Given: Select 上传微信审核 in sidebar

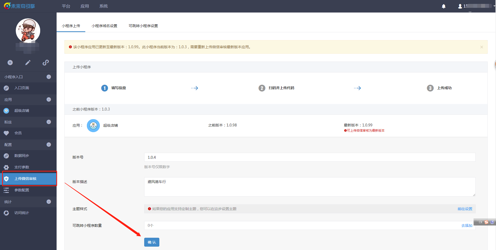Looking at the screenshot, I should click(x=25, y=179).
